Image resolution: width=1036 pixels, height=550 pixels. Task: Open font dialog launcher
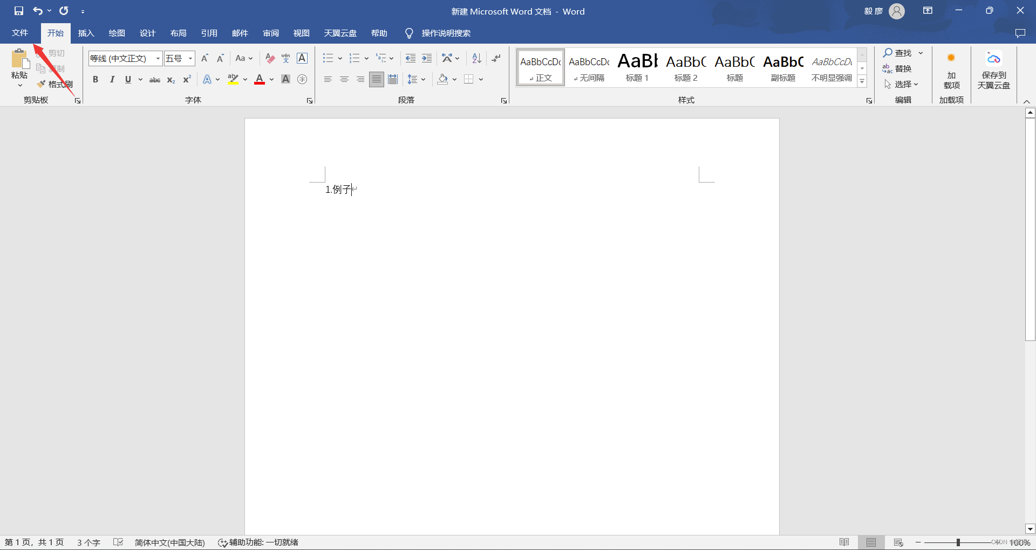pyautogui.click(x=310, y=101)
